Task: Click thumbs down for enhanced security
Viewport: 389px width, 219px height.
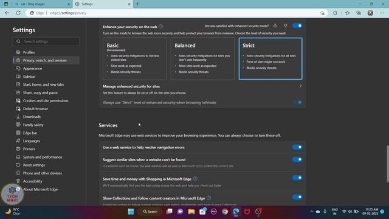Action: click(285, 26)
